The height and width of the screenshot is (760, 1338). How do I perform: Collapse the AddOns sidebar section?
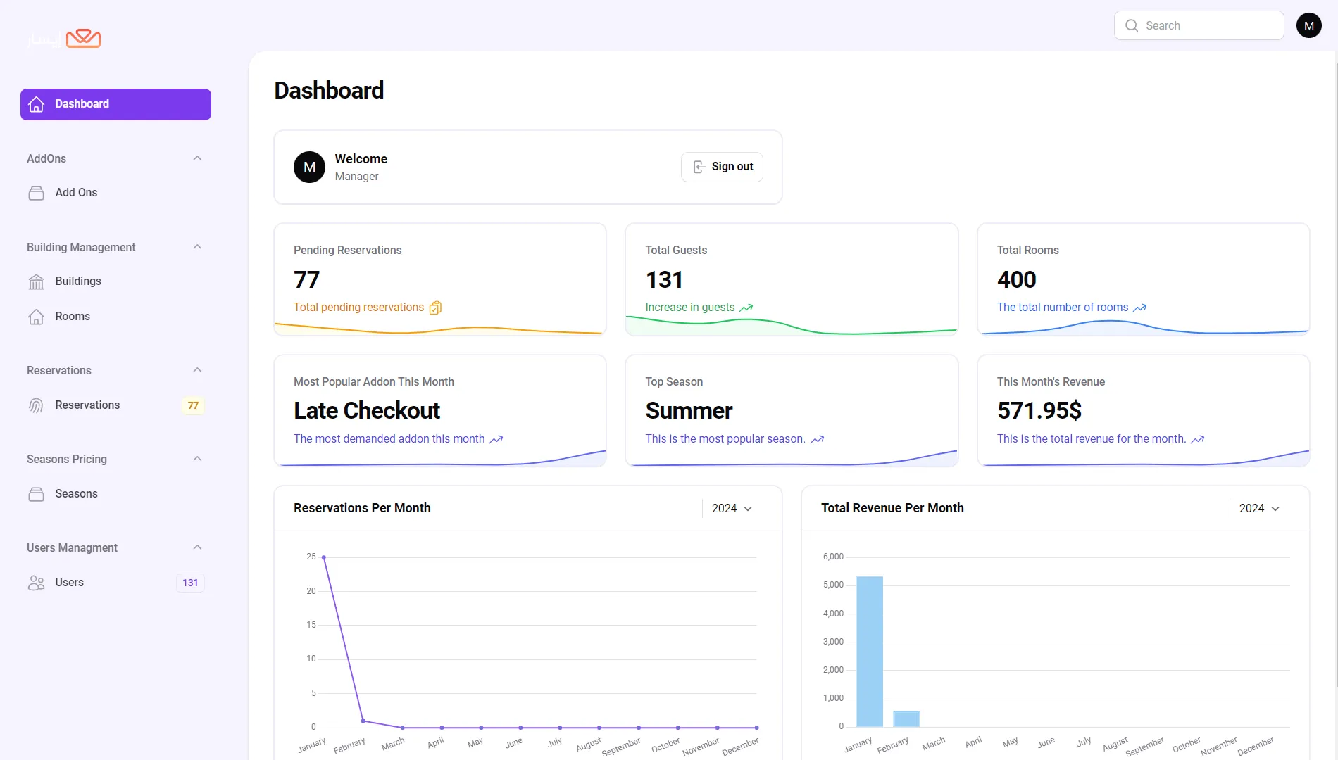[x=197, y=158]
